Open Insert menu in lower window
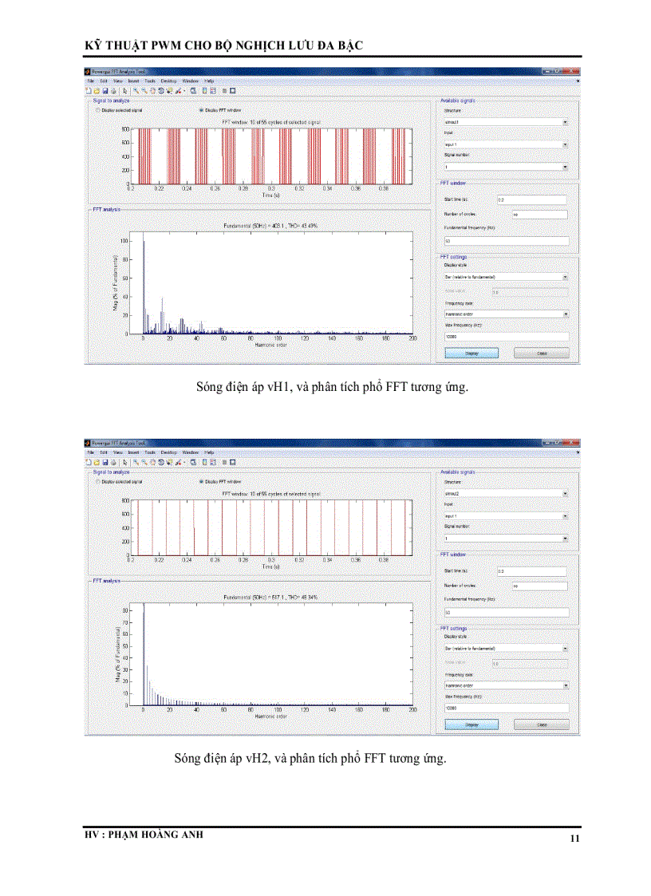The image size is (651, 896). coord(133,452)
